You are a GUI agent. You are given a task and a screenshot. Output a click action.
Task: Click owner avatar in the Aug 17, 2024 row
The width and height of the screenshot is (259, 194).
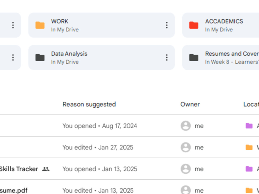(x=186, y=126)
